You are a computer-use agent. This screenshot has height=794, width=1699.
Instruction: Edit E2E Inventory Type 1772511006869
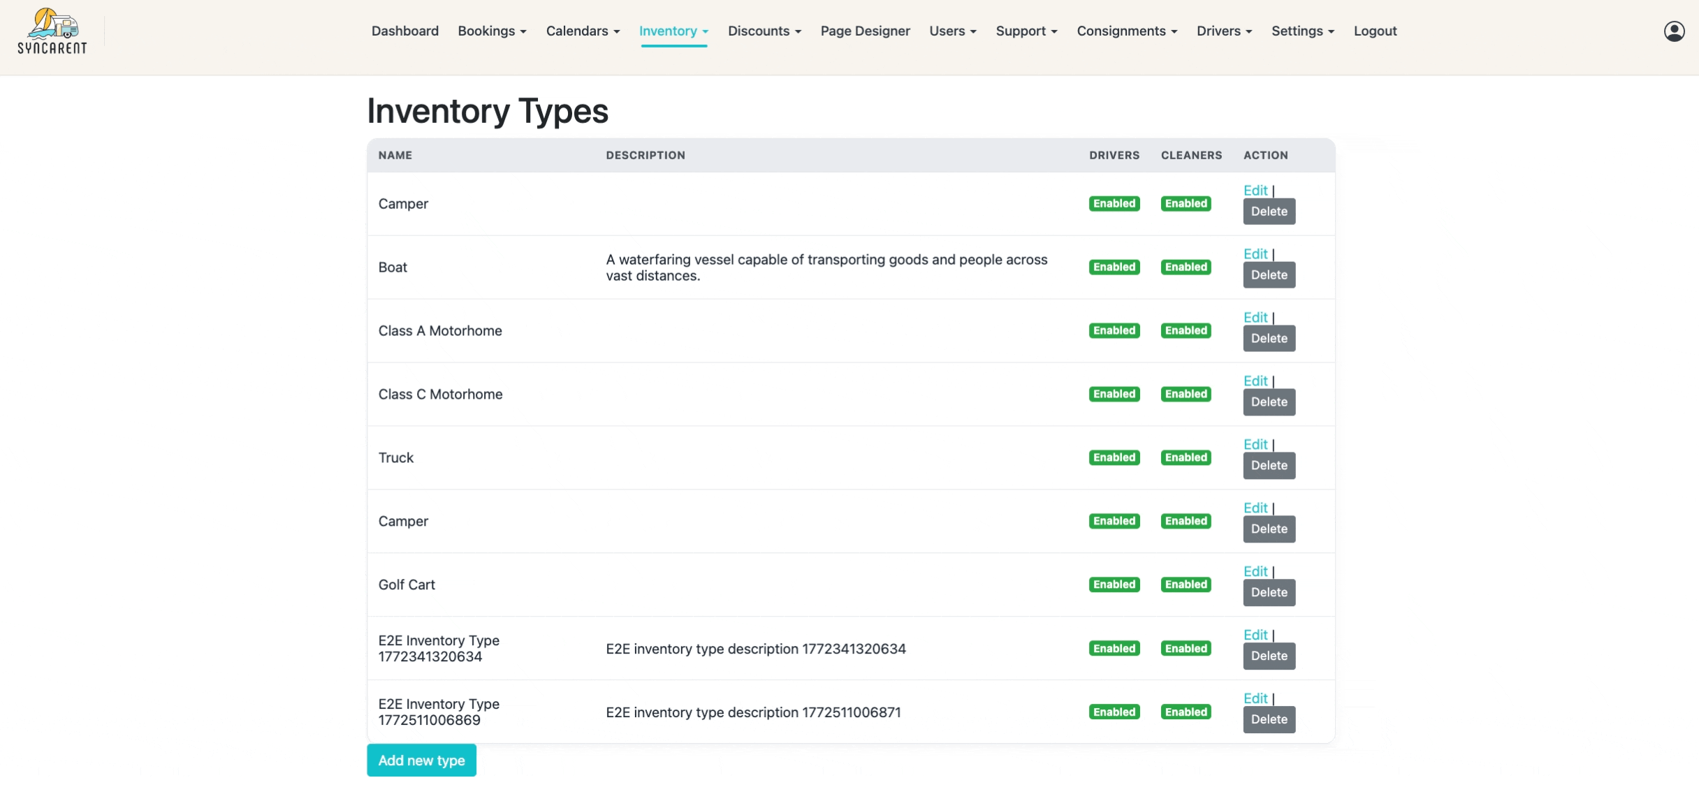click(1255, 698)
